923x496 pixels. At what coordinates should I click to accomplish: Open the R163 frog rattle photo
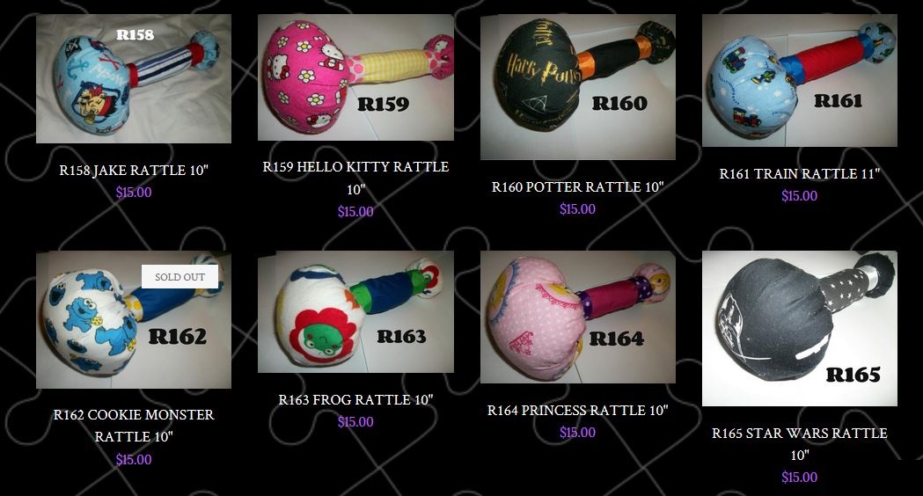pyautogui.click(x=355, y=312)
